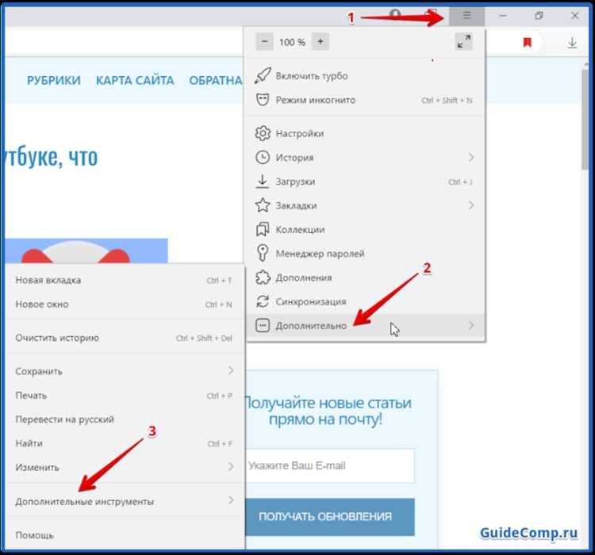This screenshot has height=555, width=595.
Task: Expand Дополнительные инструменты submenu arrow
Action: click(x=231, y=500)
